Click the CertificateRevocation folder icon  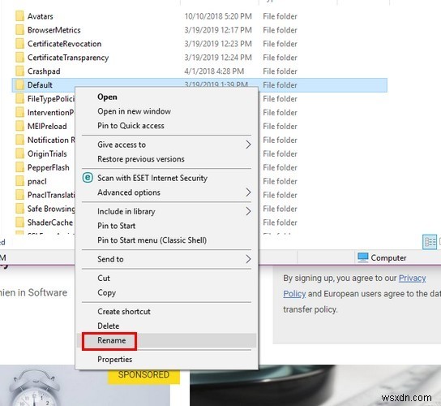click(19, 44)
